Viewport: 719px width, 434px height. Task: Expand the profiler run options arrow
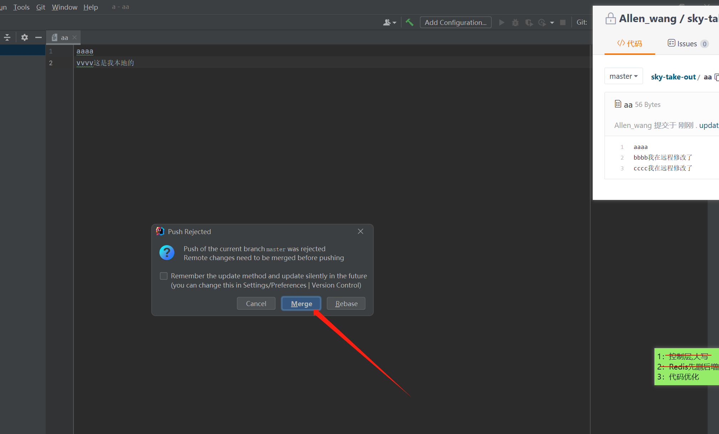click(552, 22)
